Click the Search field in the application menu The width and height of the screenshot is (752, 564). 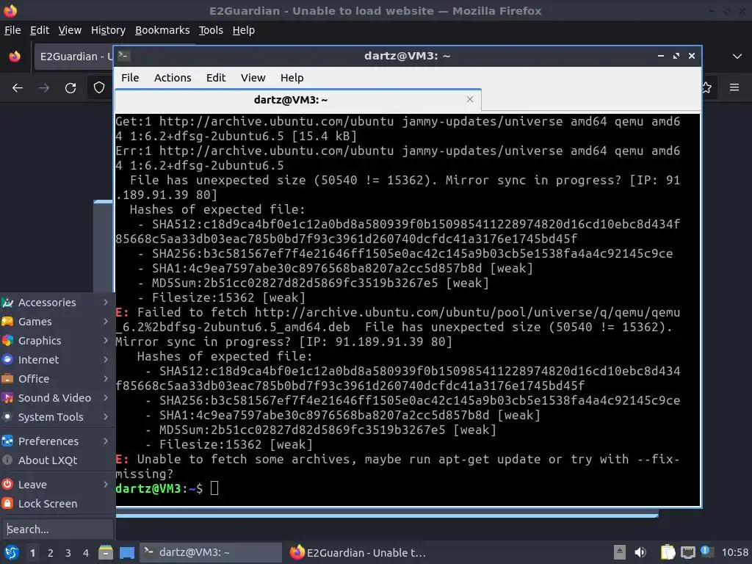coord(57,529)
